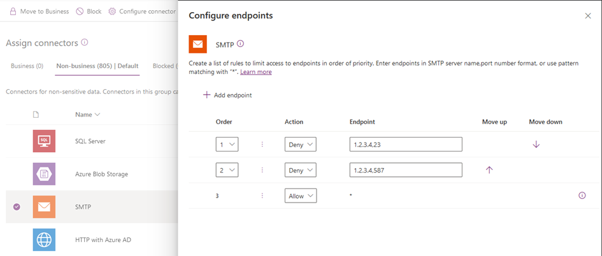
Task: Click the Add endpoint button
Action: click(227, 95)
